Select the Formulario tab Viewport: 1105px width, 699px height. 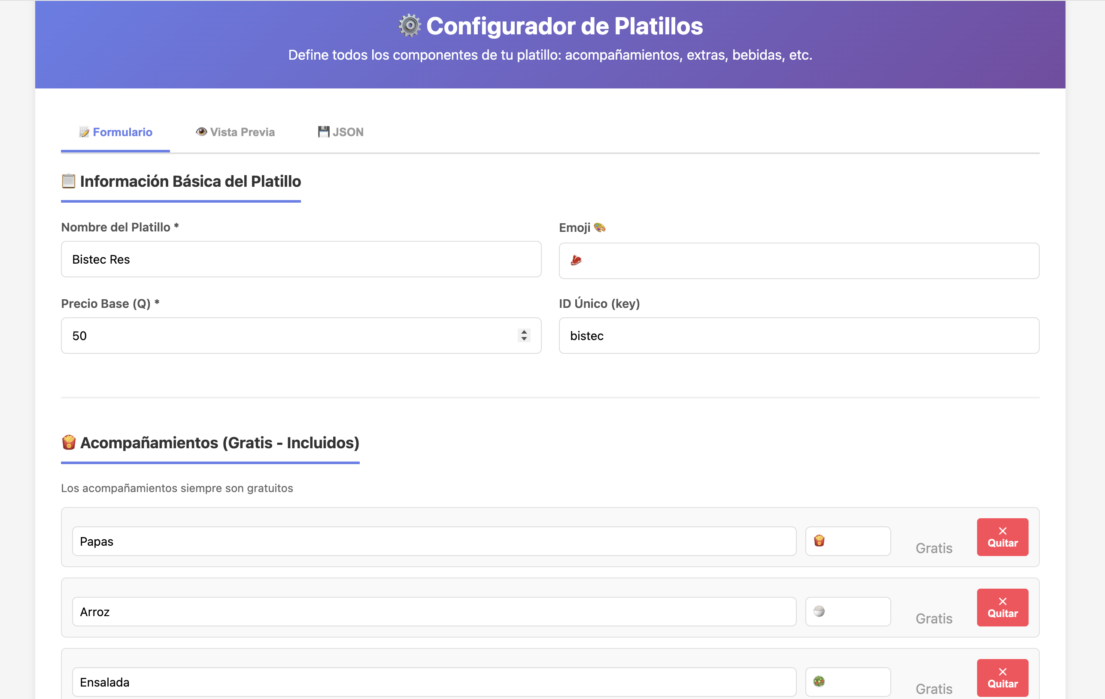[x=115, y=132]
